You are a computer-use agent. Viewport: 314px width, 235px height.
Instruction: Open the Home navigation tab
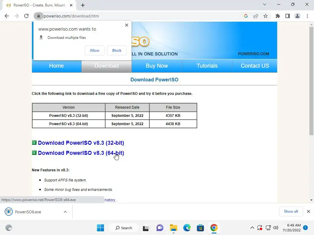pos(56,66)
